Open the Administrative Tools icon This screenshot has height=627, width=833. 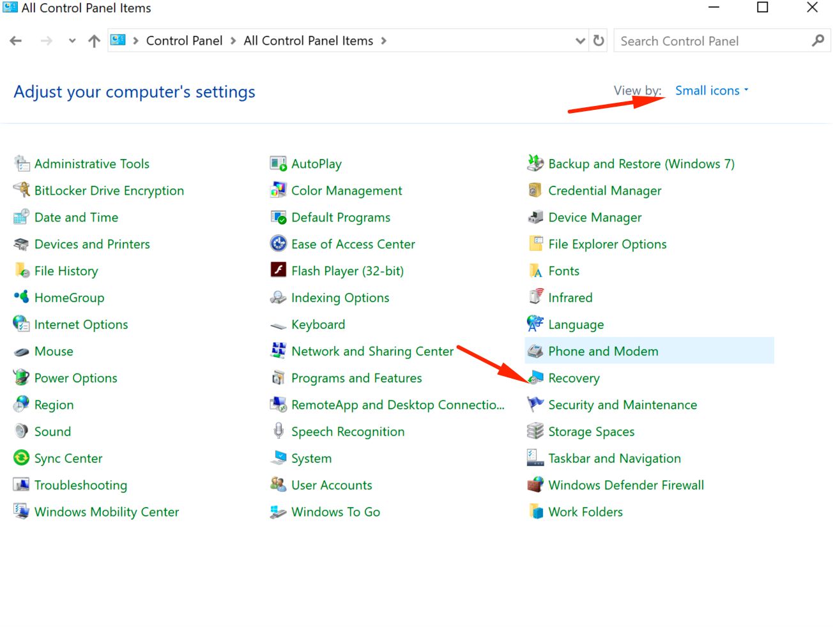point(22,163)
